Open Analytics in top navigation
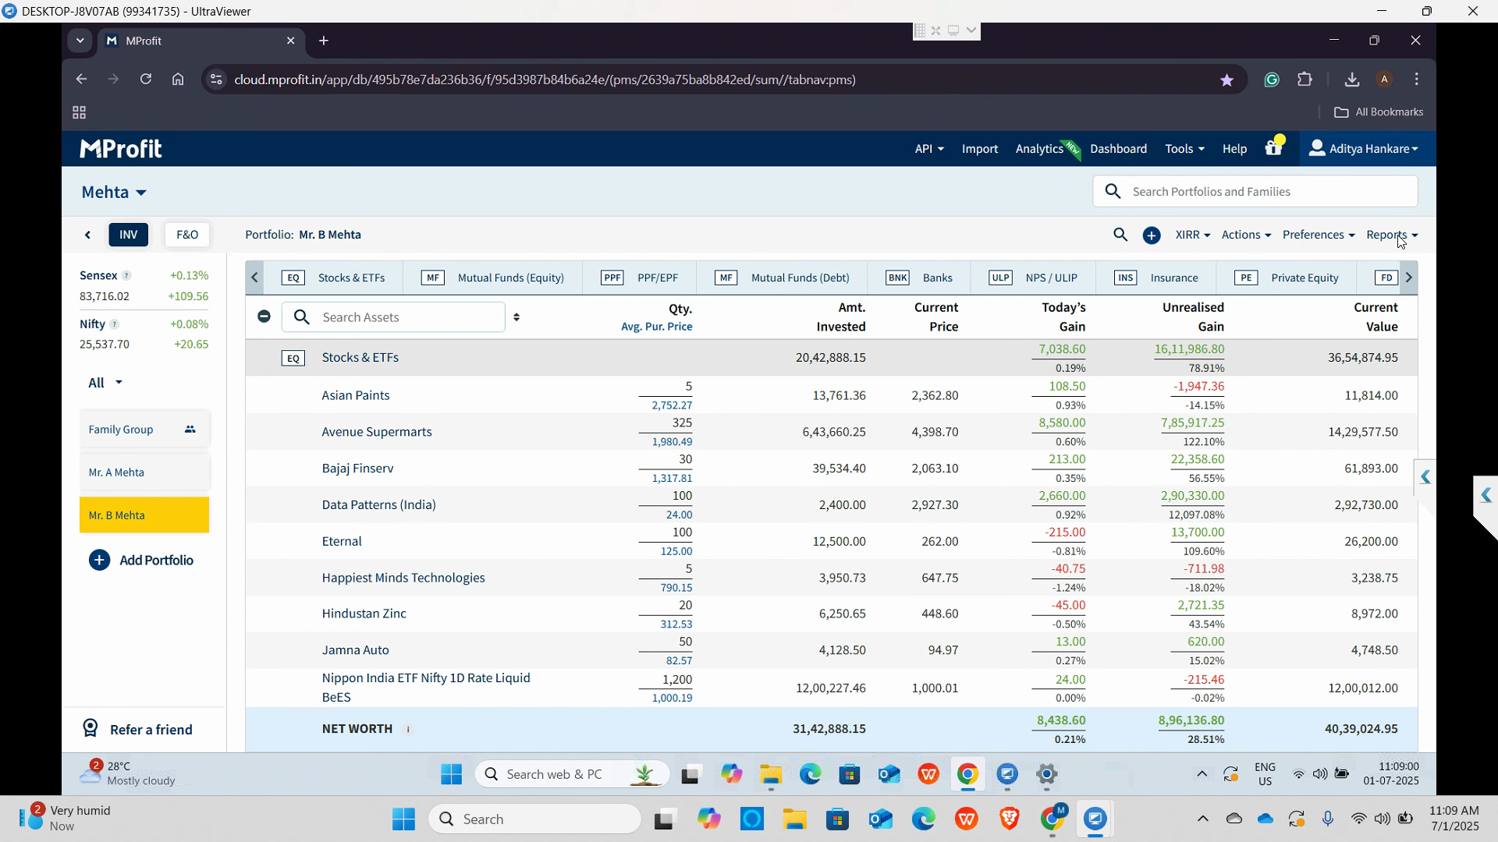 [x=1039, y=148]
